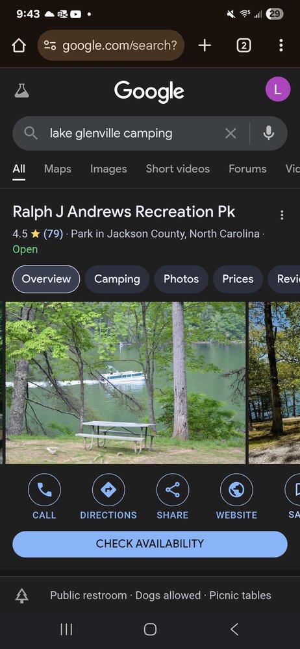Get directions with the Directions icon
The height and width of the screenshot is (649, 300).
[x=108, y=490]
